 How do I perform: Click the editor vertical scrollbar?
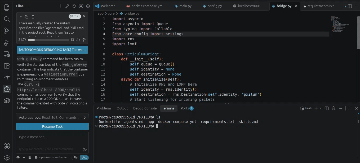(358, 33)
